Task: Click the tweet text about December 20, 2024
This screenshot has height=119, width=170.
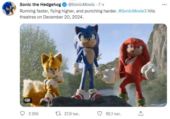Action: [52, 16]
